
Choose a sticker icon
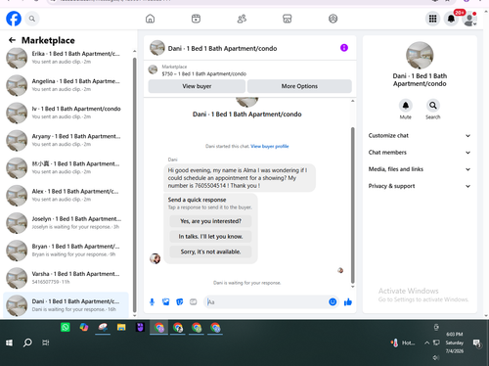(180, 302)
